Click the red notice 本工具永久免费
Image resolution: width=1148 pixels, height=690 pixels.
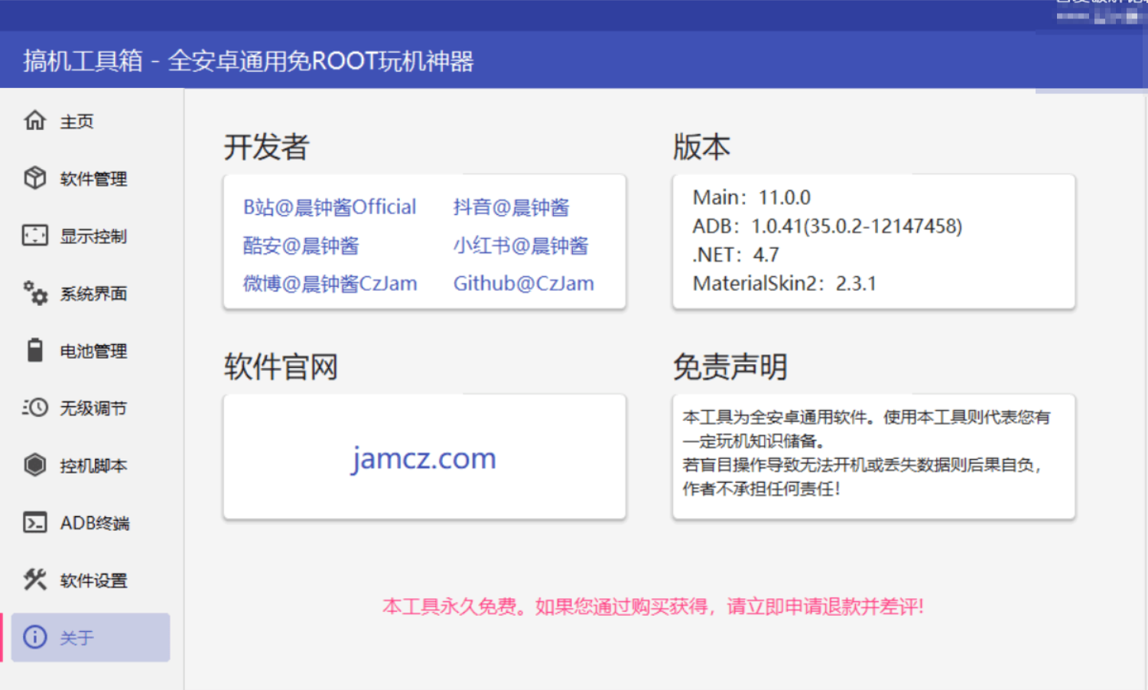tap(653, 607)
